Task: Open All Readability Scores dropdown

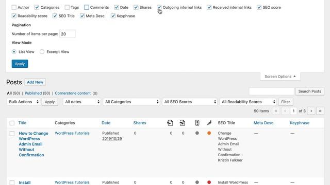Action: pos(248,102)
